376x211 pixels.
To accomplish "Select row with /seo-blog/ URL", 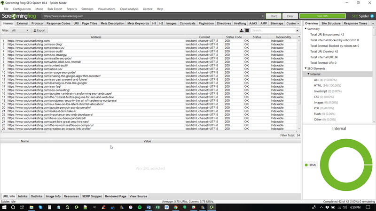I will pos(149,44).
